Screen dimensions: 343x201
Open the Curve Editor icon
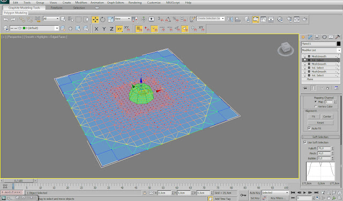pyautogui.click(x=263, y=19)
